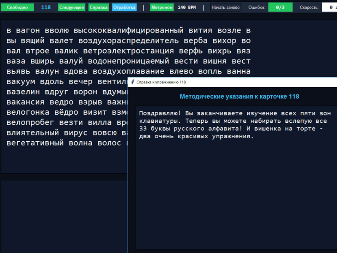Screen dimensions: 337x253
Task: Click the word "водонепроницаемый"
Action: click(128, 61)
